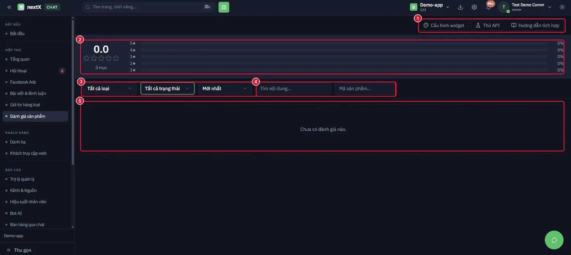Click the sidebar vertical scrollbar
Viewport: 571px width, 255px height.
(73, 91)
